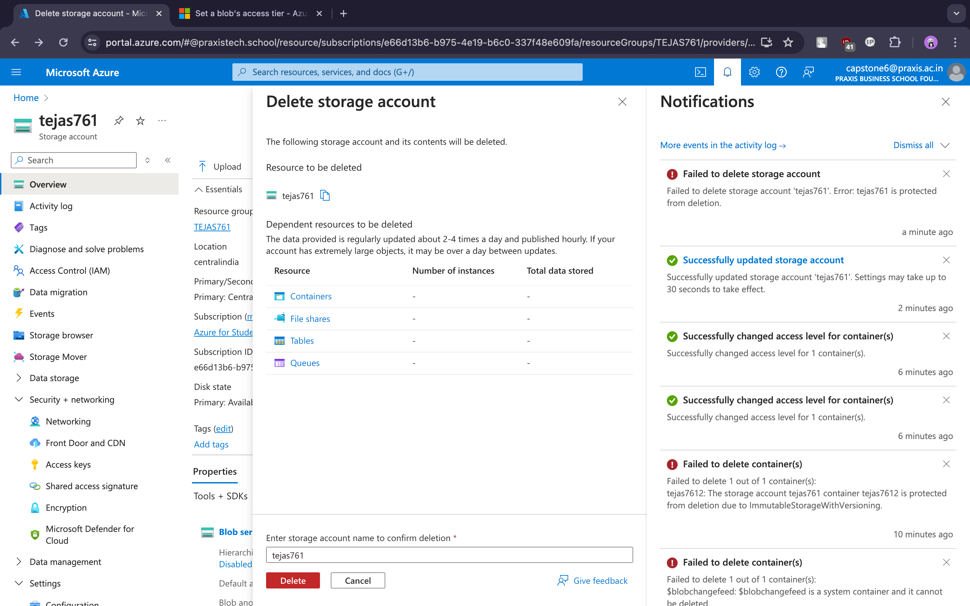
Task: Open the Notifications bell icon
Action: click(x=727, y=72)
